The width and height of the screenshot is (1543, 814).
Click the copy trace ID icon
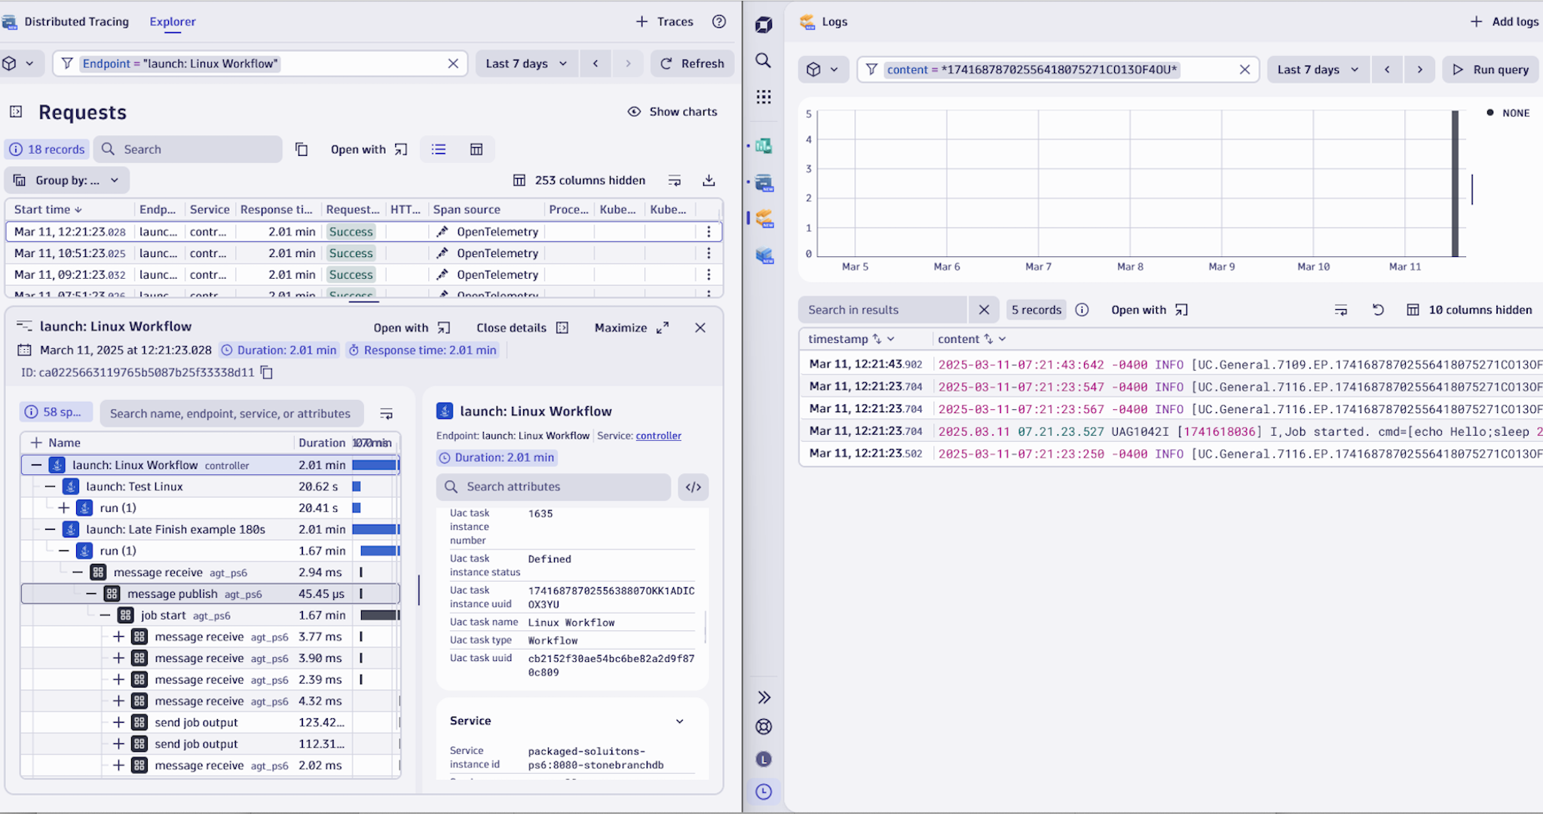coord(266,372)
